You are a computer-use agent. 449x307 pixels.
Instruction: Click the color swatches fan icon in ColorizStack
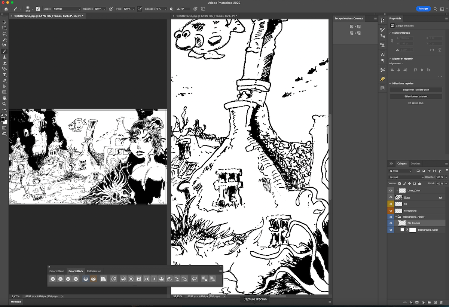pyautogui.click(x=104, y=279)
